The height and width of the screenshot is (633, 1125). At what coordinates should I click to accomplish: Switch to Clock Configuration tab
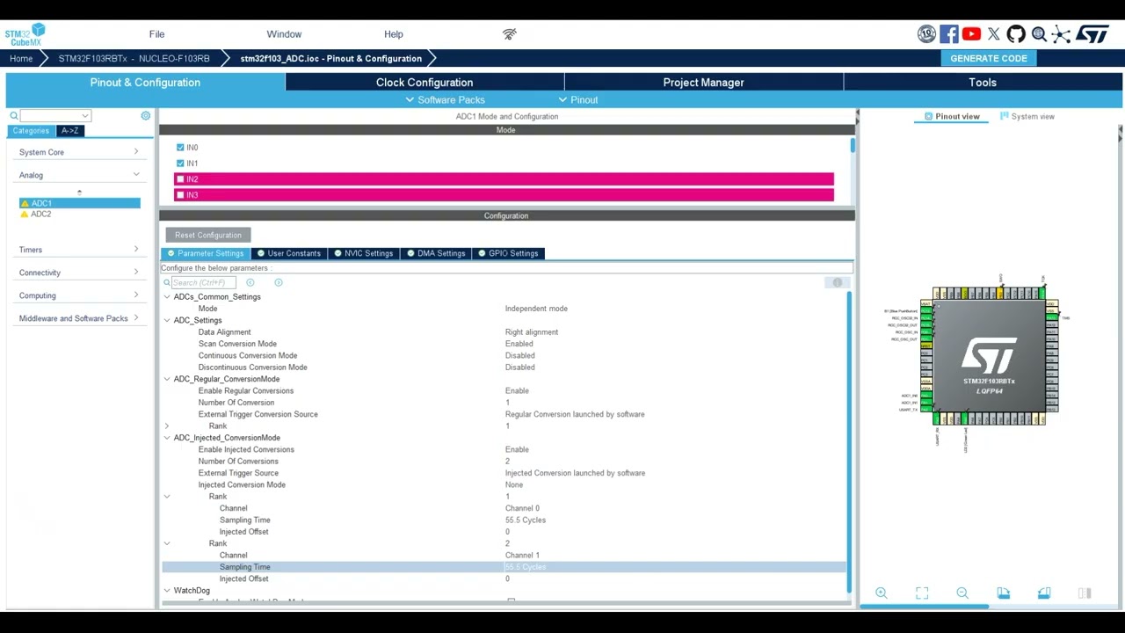[x=425, y=83]
